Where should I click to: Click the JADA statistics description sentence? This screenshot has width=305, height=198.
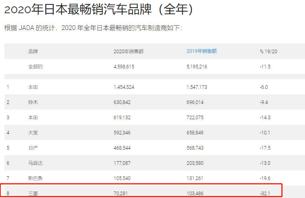coord(93,28)
